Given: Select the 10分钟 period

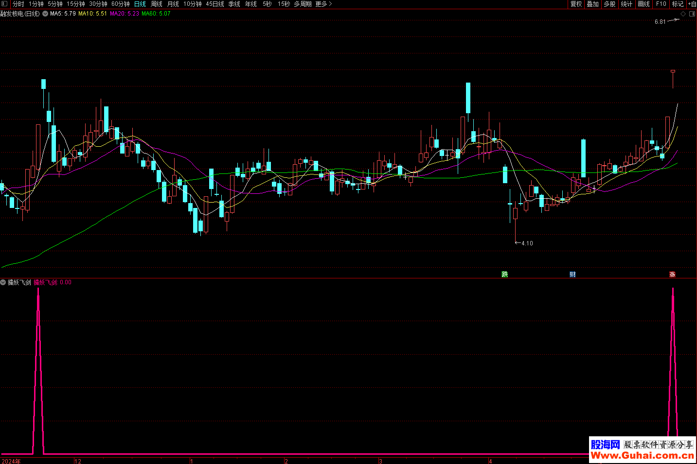Looking at the screenshot, I should point(193,4).
